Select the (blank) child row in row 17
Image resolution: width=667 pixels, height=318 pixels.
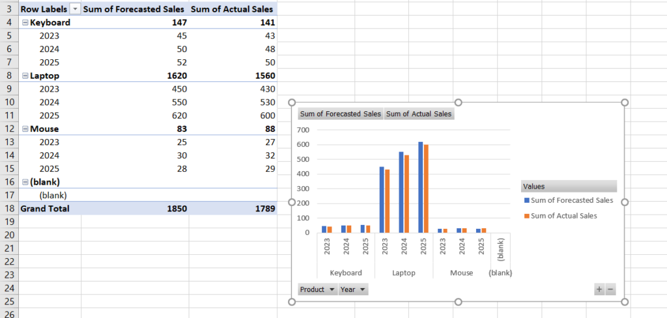click(50, 195)
